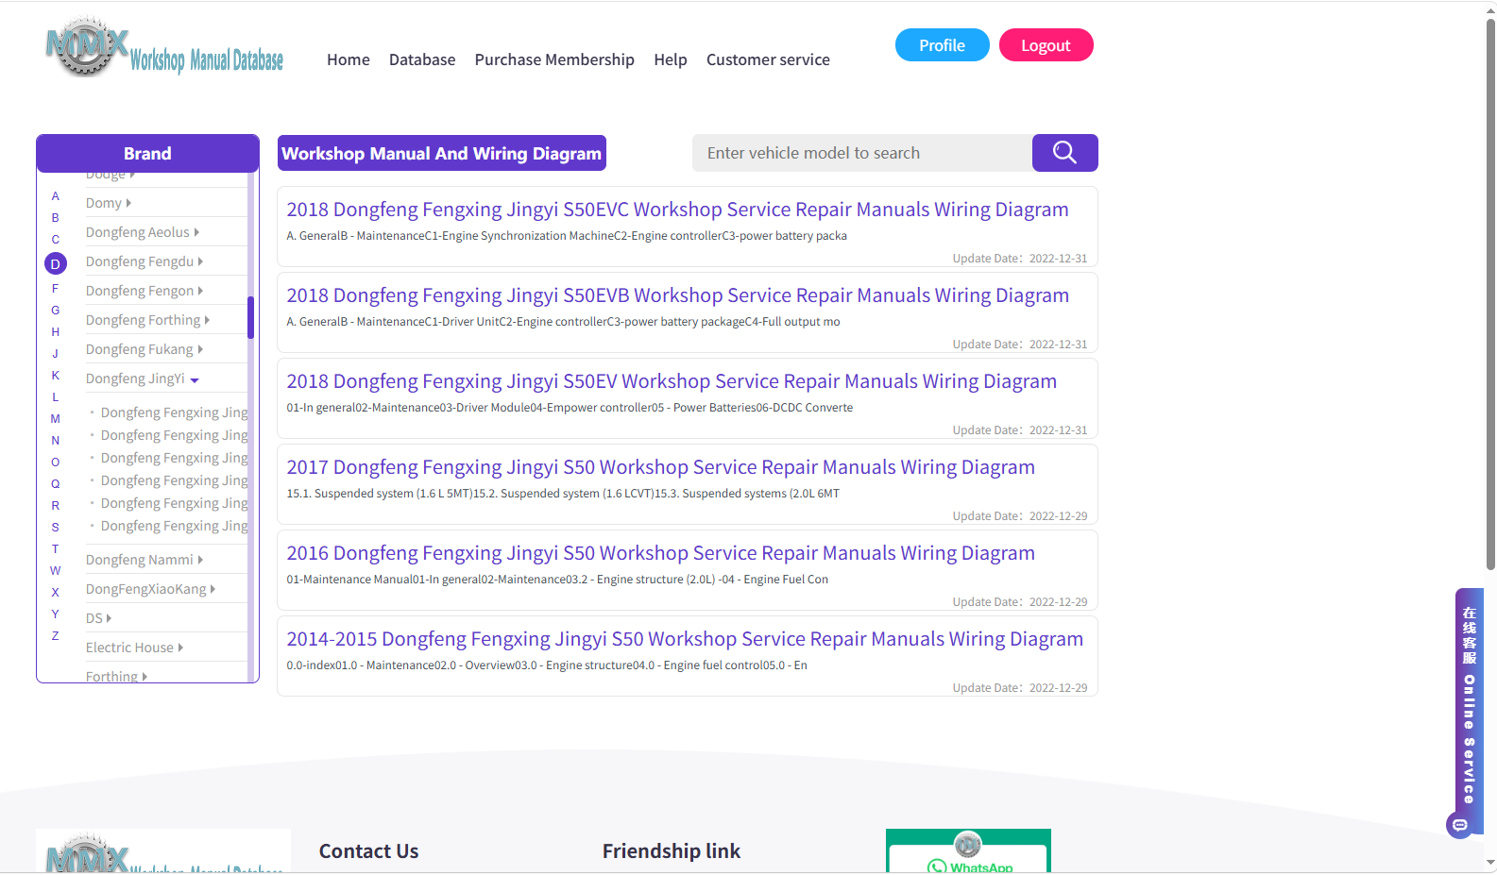Click the brand list scrollbar thumb
Image resolution: width=1497 pixels, height=875 pixels.
251,317
